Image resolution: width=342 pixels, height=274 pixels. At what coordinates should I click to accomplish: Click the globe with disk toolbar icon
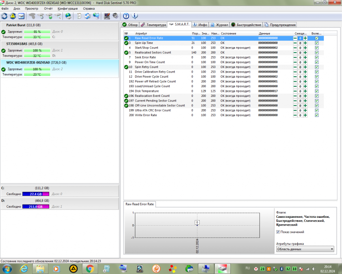[68, 16]
